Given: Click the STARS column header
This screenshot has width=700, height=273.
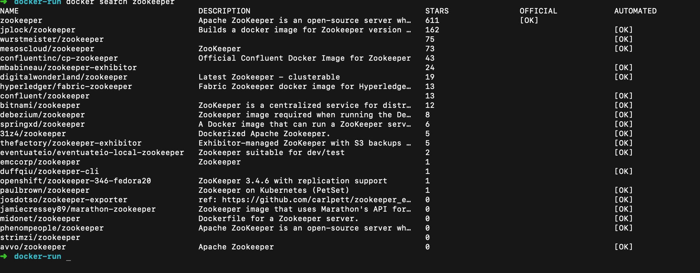Looking at the screenshot, I should 437,11.
